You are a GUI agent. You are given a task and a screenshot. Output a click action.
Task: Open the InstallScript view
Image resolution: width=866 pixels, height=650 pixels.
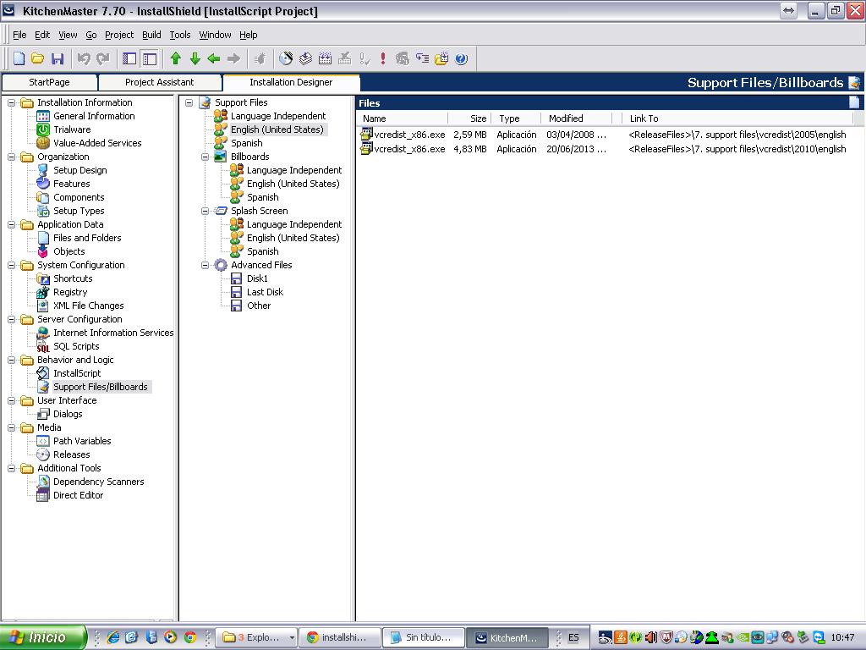click(x=77, y=373)
